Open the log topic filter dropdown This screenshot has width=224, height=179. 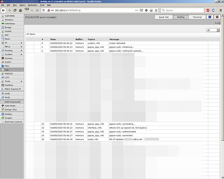[x=213, y=30]
